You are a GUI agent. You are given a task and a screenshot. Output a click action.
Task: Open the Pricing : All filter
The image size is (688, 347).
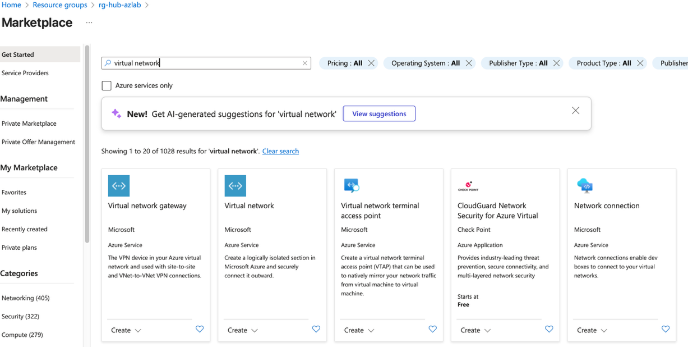(344, 63)
